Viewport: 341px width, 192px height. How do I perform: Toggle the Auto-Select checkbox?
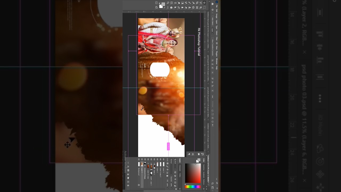213,16
